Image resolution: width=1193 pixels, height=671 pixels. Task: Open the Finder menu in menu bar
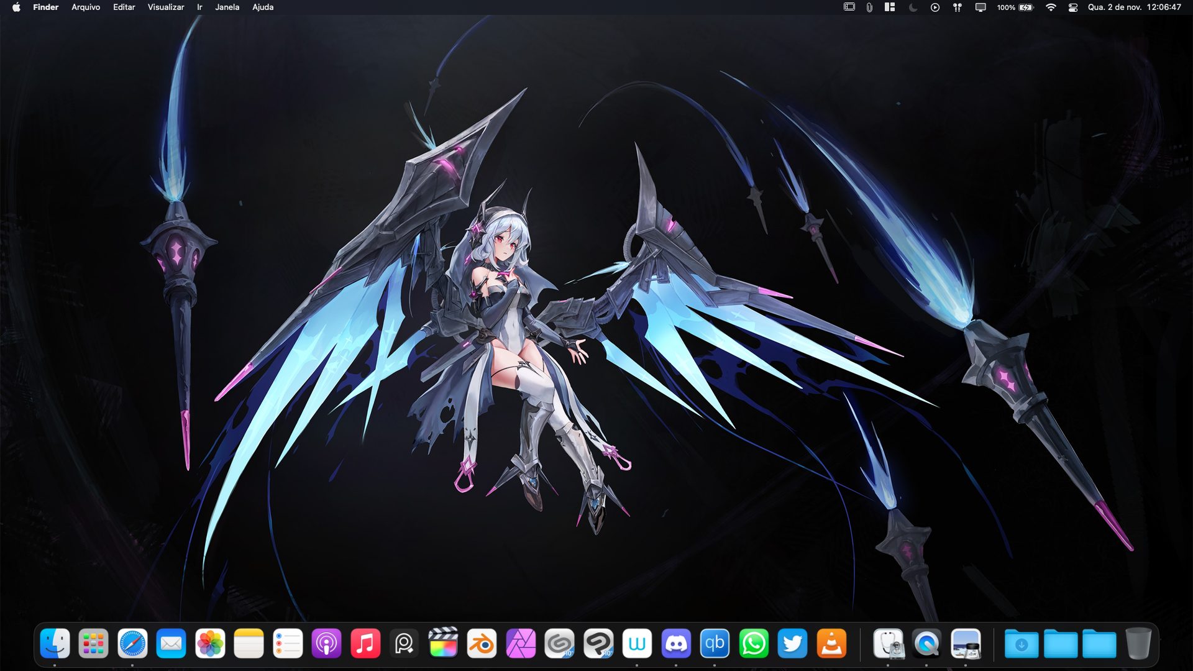pyautogui.click(x=46, y=7)
